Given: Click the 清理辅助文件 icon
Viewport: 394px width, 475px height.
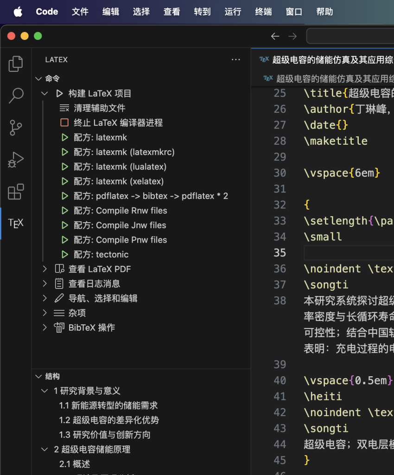Looking at the screenshot, I should [64, 108].
